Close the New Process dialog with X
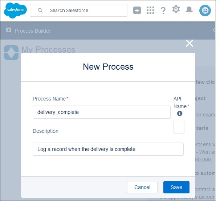This screenshot has height=201, width=216. point(189,44)
